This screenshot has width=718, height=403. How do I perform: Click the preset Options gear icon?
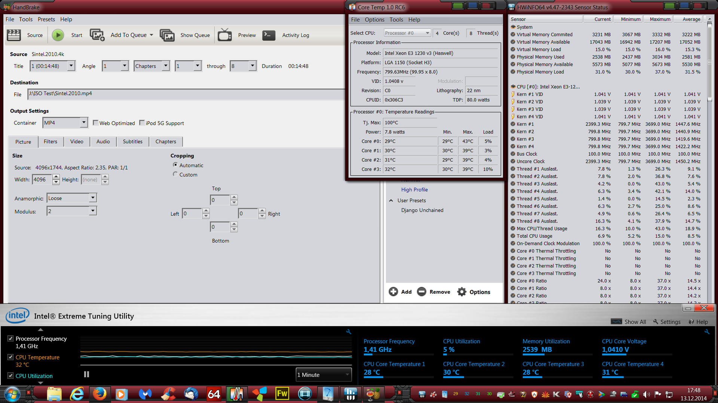(x=462, y=292)
